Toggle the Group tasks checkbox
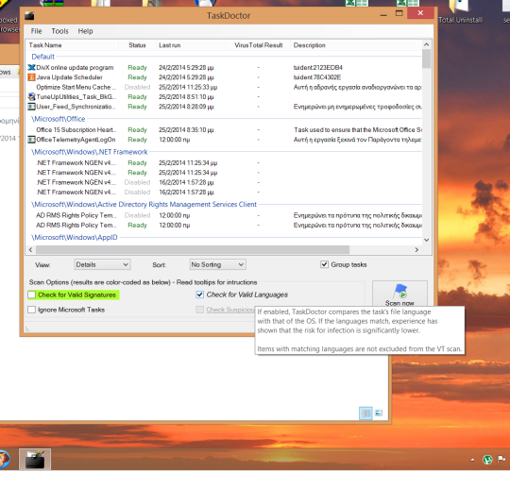This screenshot has height=488, width=510. click(324, 264)
